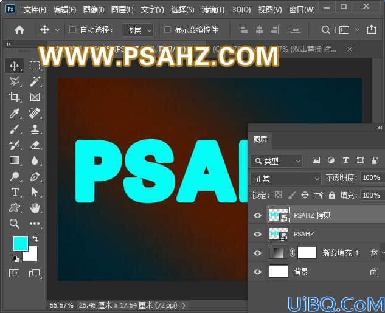Open the 编辑(E) menu
Viewport: 385px width, 313px height.
pos(65,10)
